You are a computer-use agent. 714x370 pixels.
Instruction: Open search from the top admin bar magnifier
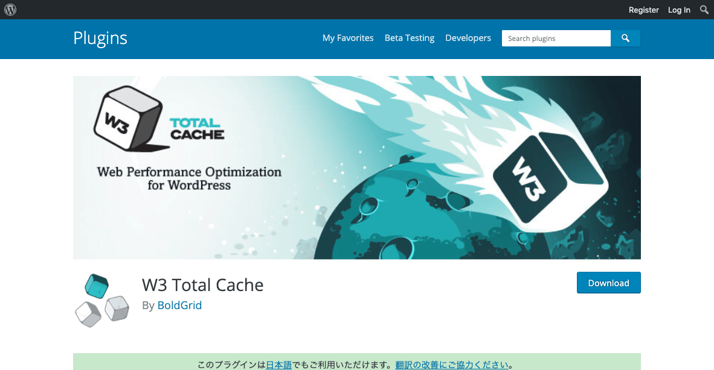704,10
